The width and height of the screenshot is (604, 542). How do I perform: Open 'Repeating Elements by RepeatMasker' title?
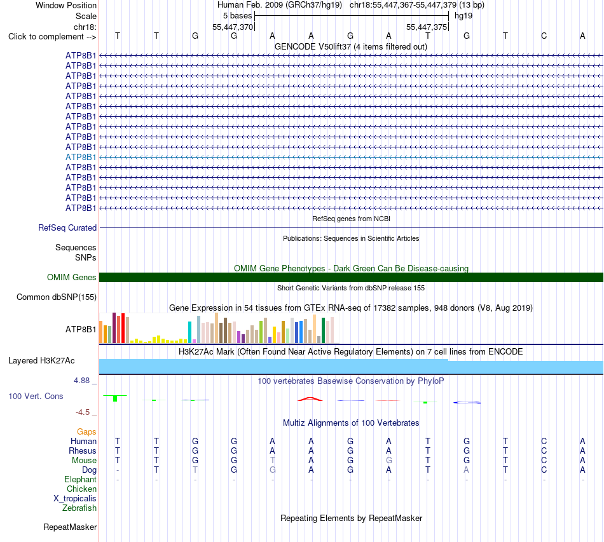click(351, 518)
